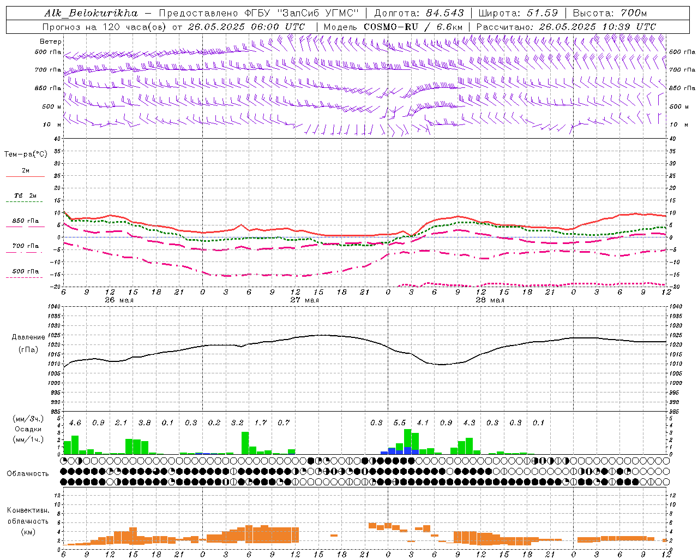The height and width of the screenshot is (559, 698).
Task: Click the Осадки precipitation label
Action: [x=28, y=429]
